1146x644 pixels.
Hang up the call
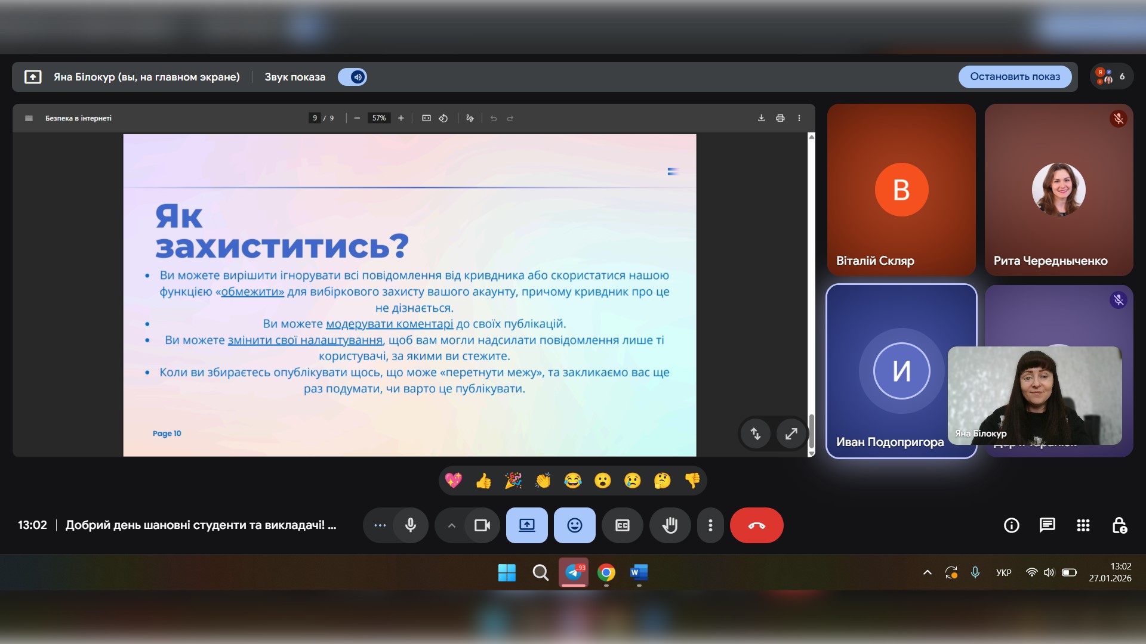[x=756, y=525]
